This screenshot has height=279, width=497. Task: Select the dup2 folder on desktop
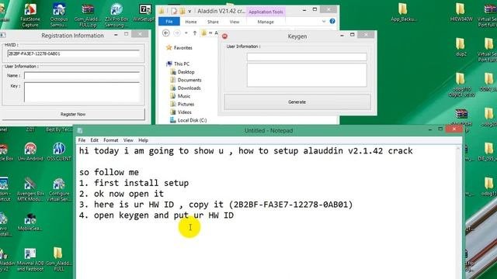tap(461, 47)
